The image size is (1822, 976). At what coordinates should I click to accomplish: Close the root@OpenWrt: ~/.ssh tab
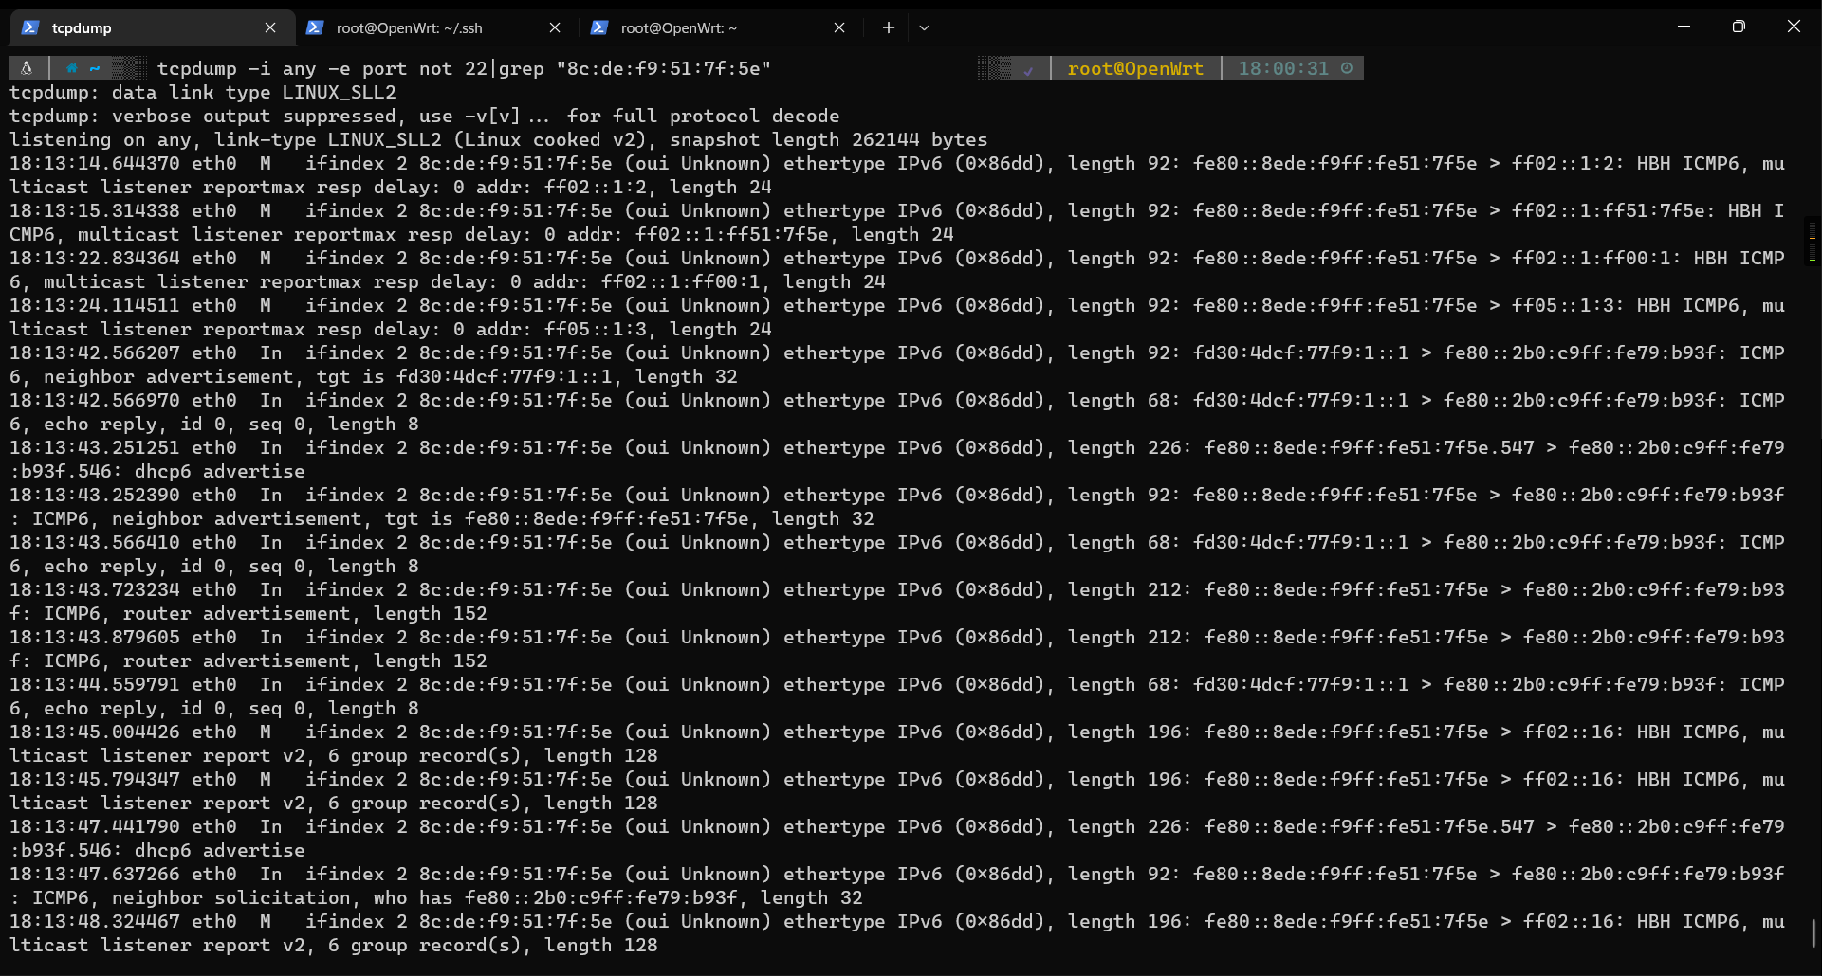[555, 28]
